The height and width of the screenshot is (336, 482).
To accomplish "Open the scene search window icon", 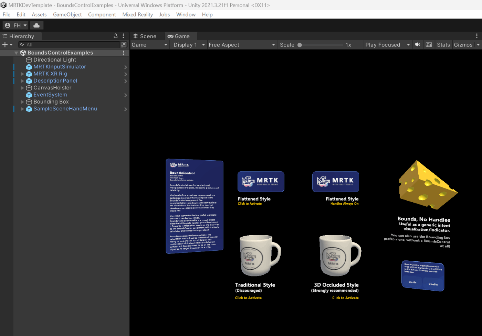I will coord(124,45).
